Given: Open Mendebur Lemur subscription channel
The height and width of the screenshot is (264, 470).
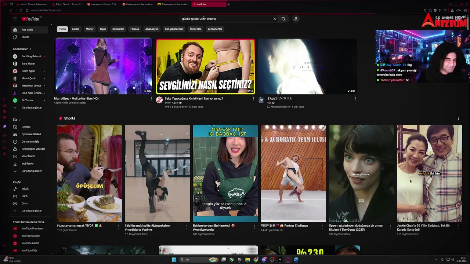Looking at the screenshot, I should point(30,85).
